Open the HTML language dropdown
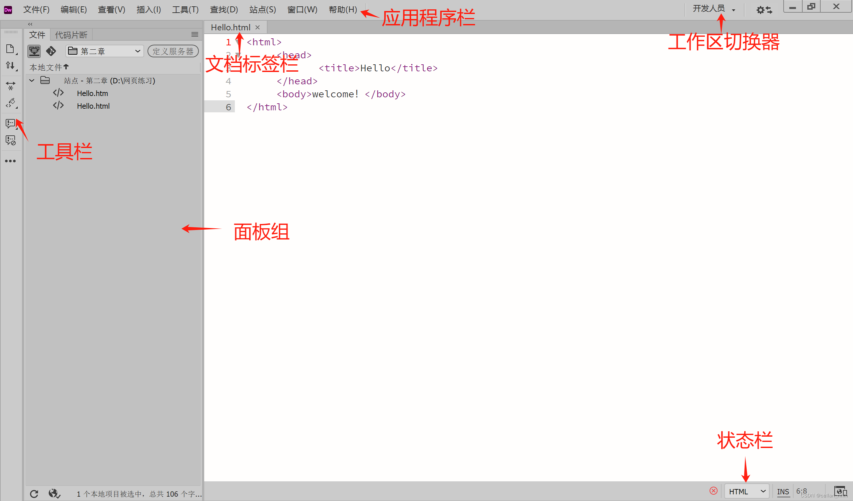 (747, 492)
